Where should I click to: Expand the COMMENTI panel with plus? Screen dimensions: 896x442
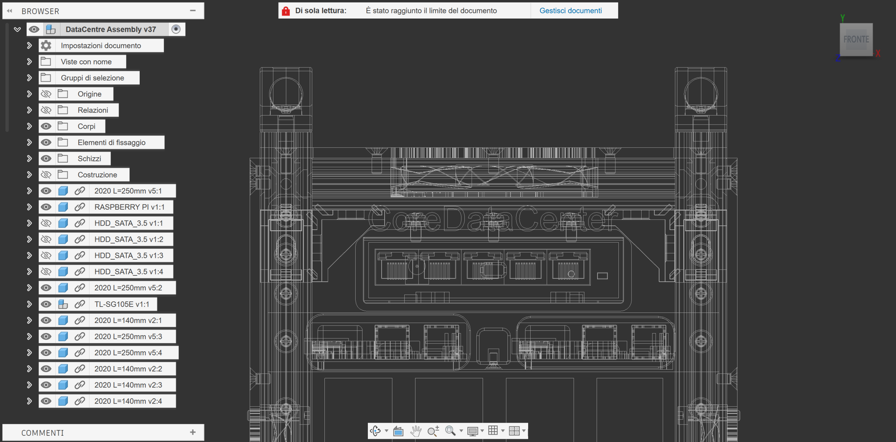[193, 432]
